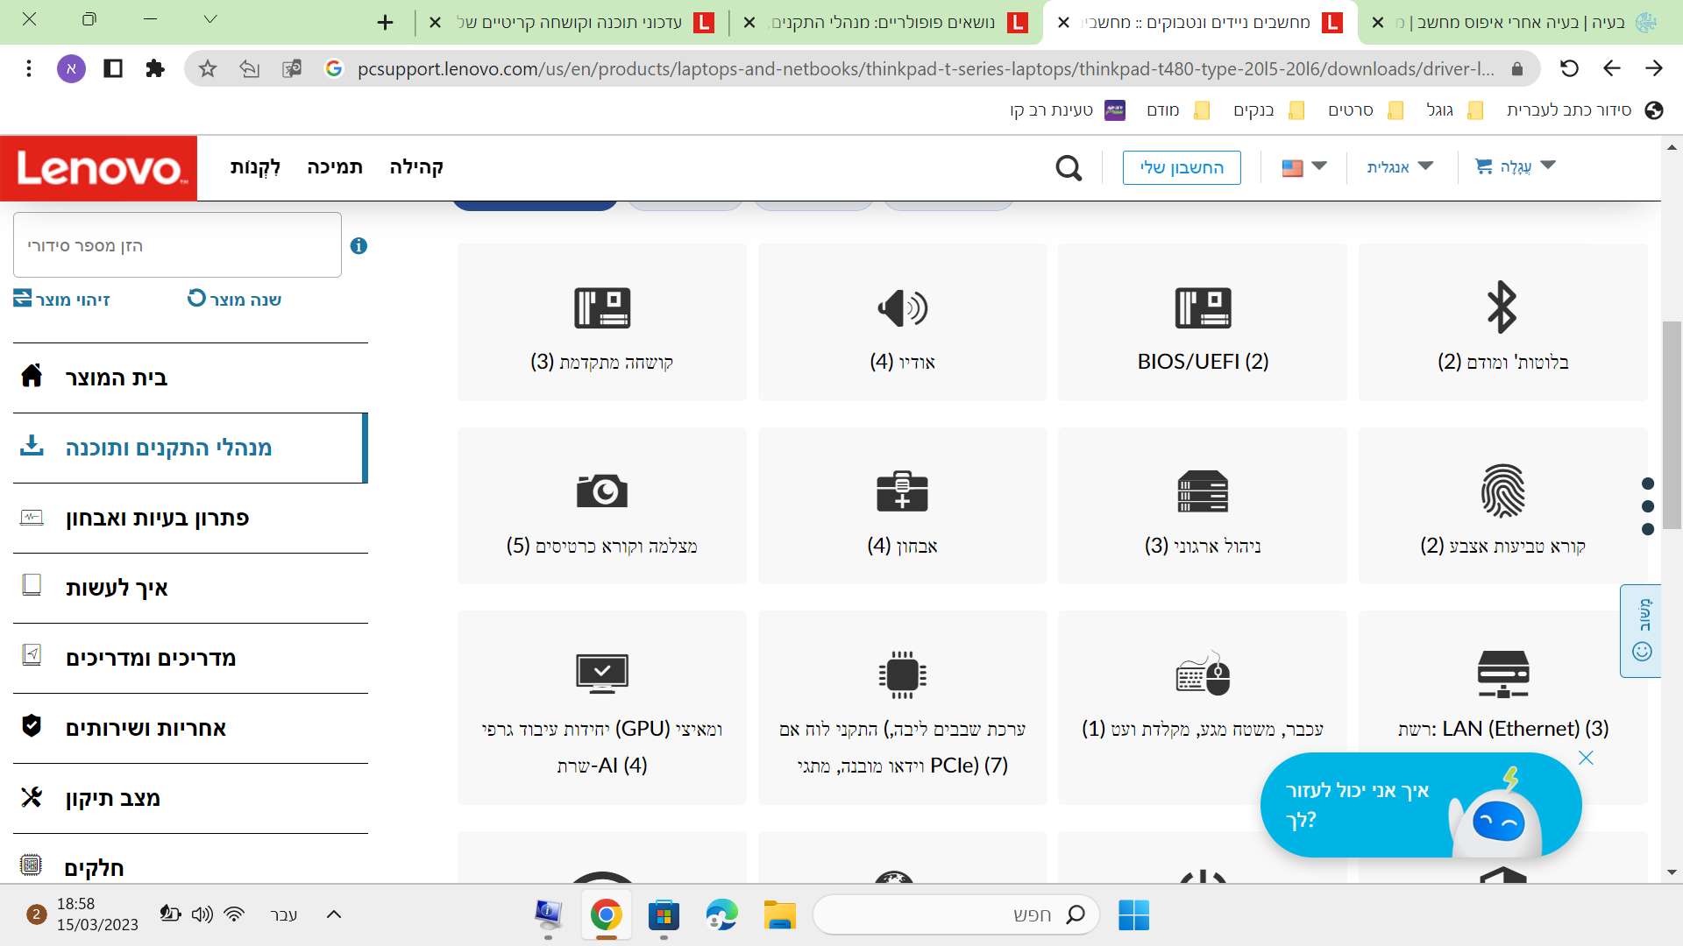Click change product (שנה מוצר) link
Image resolution: width=1683 pixels, height=946 pixels.
[234, 300]
